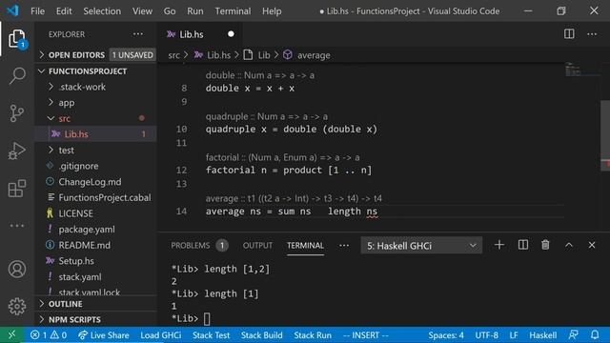Image resolution: width=610 pixels, height=343 pixels.
Task: Switch to the Problems panel tab
Action: pos(199,246)
